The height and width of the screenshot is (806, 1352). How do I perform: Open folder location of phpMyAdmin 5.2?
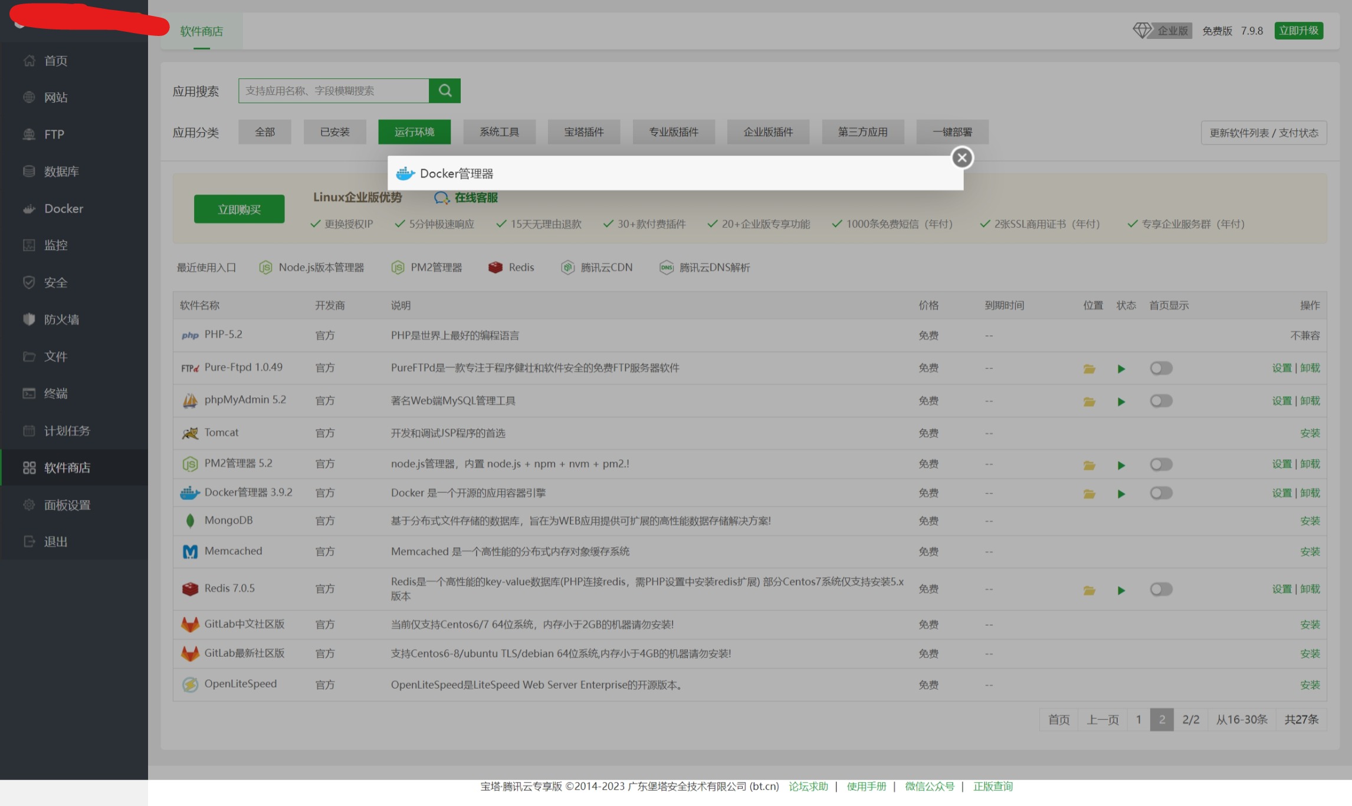(1089, 402)
